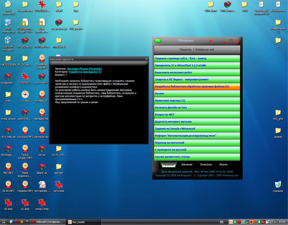Click the 'Проекты | Weblancer.net' header bar
The image size is (288, 225).
(197, 50)
